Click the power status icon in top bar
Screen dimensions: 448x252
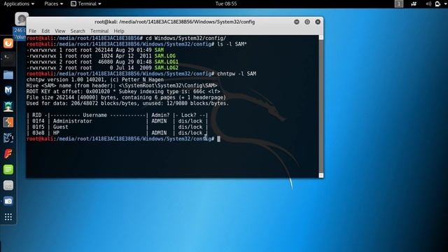[x=437, y=3]
